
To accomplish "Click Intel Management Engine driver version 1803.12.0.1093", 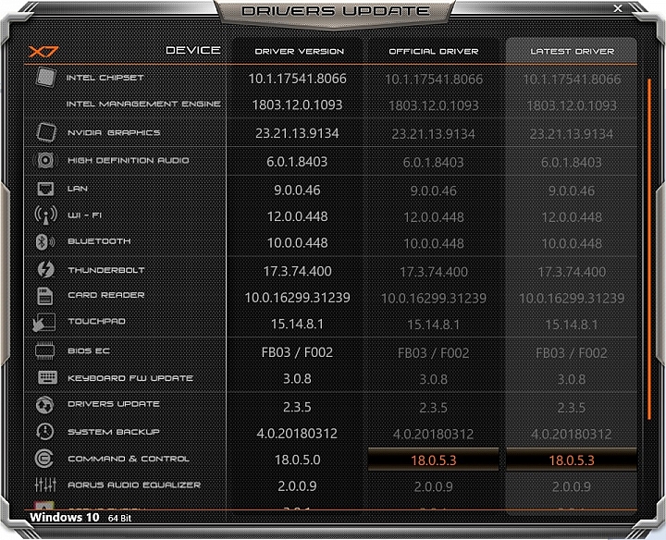I will [x=297, y=104].
